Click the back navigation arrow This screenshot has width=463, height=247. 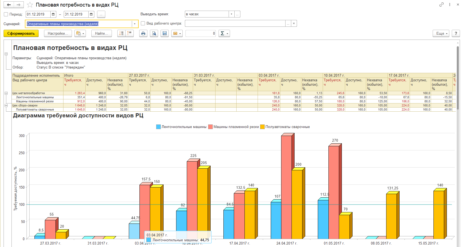9,5
